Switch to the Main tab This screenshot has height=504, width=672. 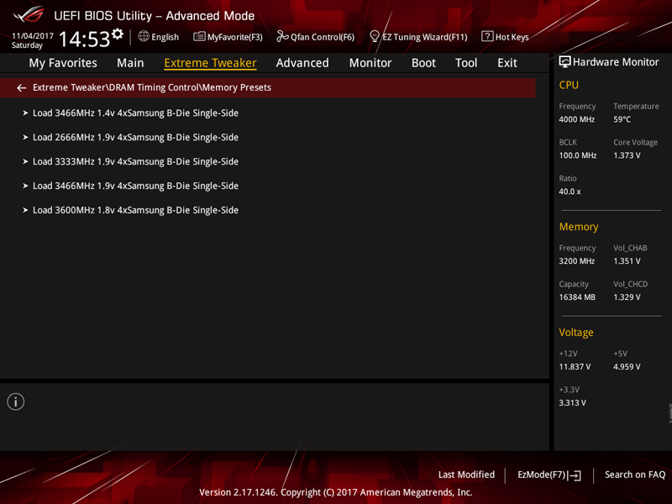pos(130,63)
